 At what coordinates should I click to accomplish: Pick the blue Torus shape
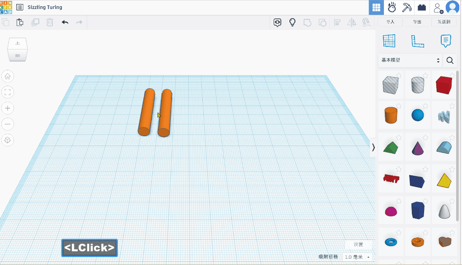pyautogui.click(x=391, y=242)
